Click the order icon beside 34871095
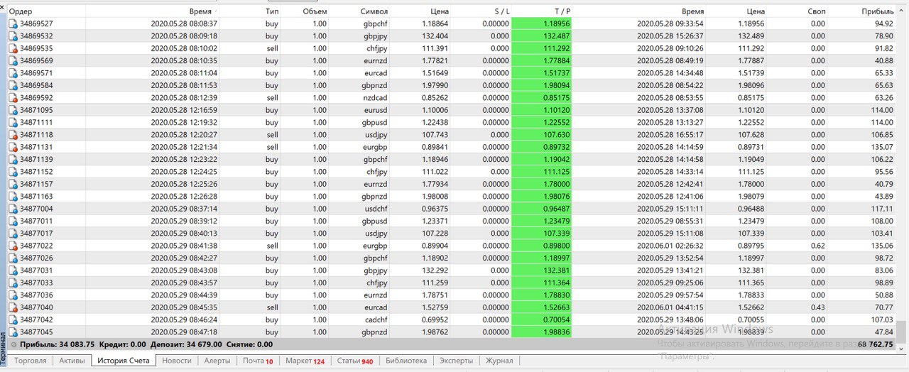Screen dimensions: 909x372 13,110
